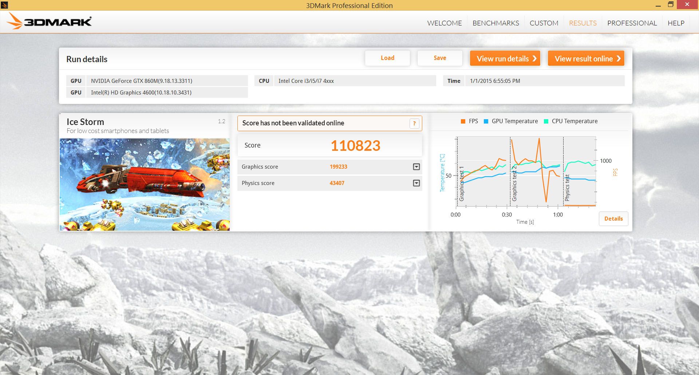Click 'For low cost smartphones and tablets' subtitle

tap(118, 131)
